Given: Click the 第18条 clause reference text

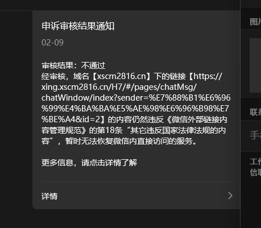Looking at the screenshot, I should pos(110,130).
